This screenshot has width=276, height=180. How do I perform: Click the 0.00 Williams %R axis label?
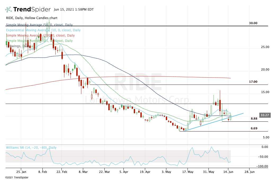265,147
